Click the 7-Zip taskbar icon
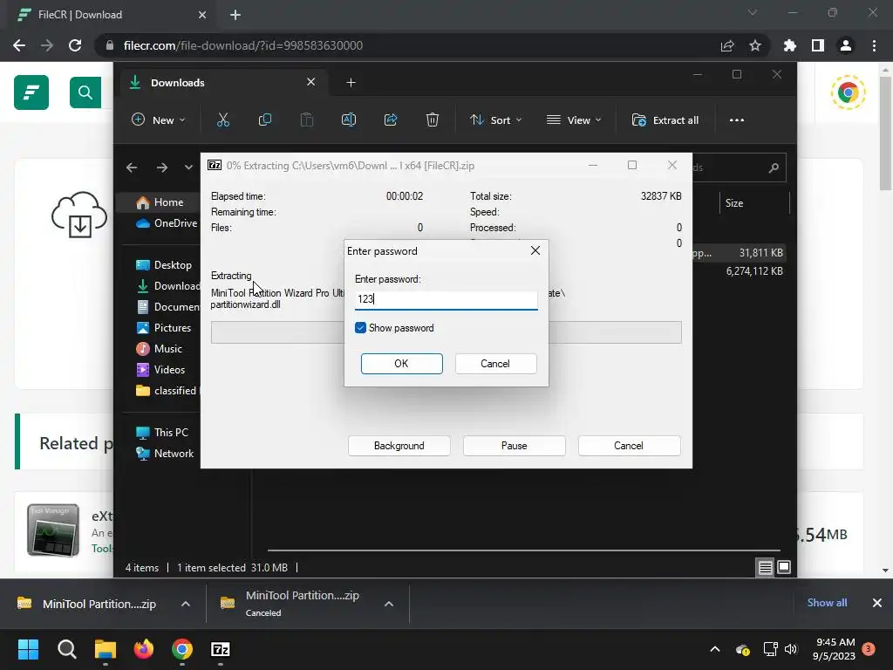 tap(221, 649)
